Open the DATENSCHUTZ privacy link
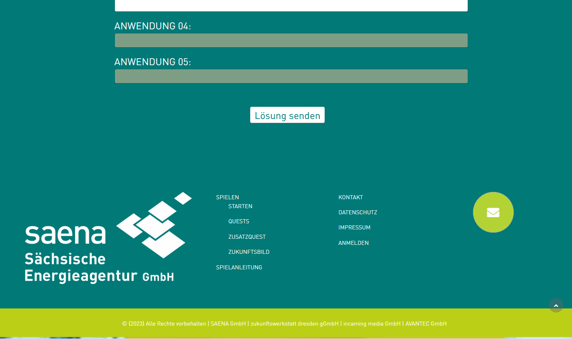The height and width of the screenshot is (339, 572). click(357, 212)
